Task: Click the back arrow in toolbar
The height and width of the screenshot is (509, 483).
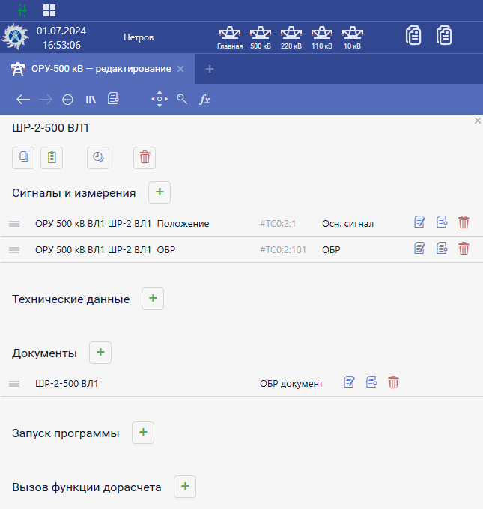Action: click(x=23, y=99)
